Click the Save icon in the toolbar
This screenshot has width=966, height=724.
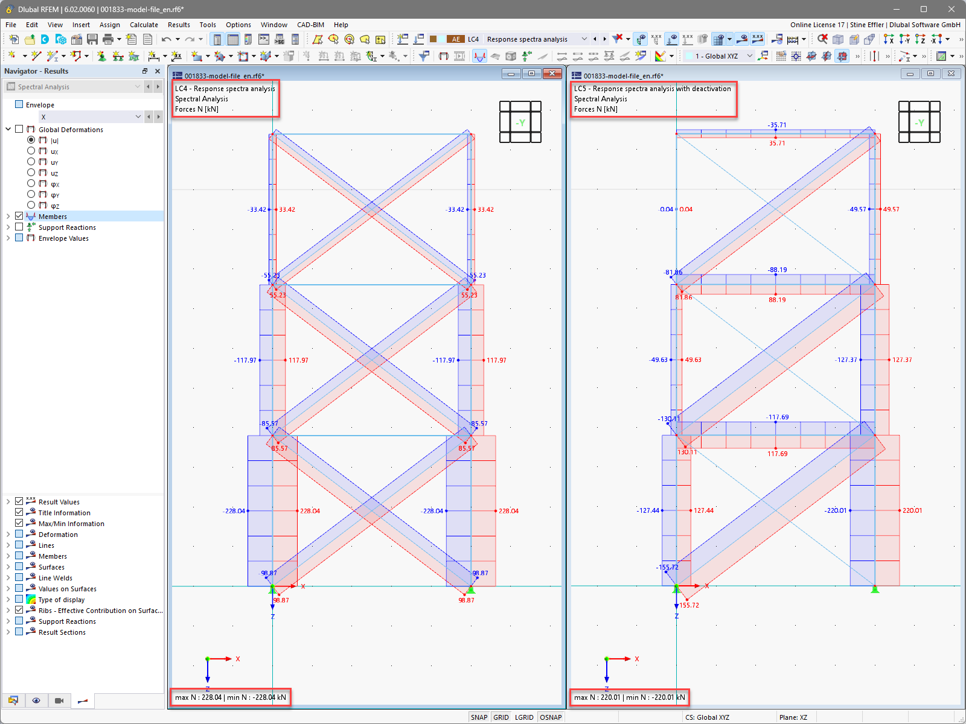click(92, 39)
